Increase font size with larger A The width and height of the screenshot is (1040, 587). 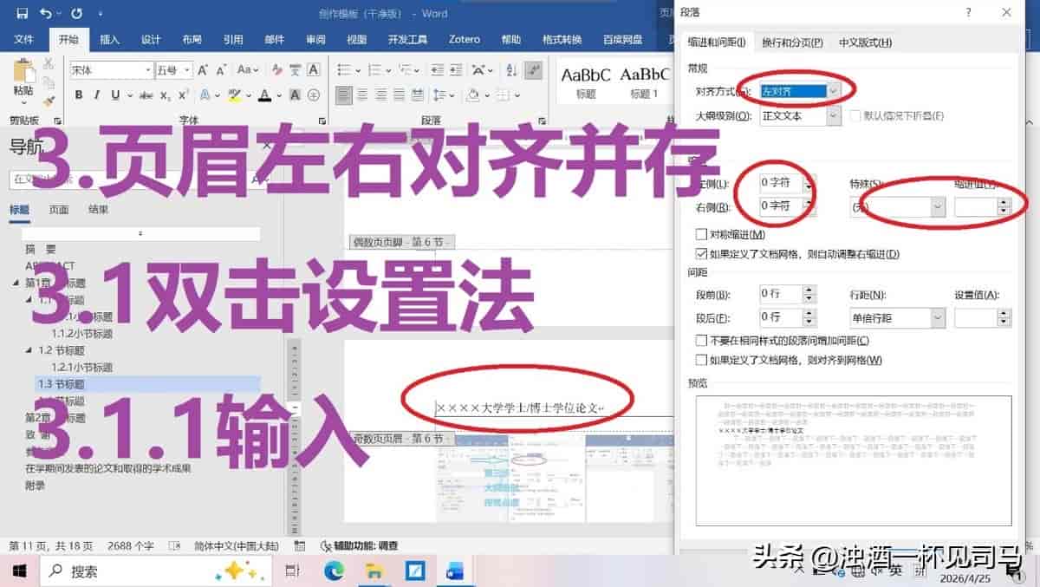coord(203,70)
